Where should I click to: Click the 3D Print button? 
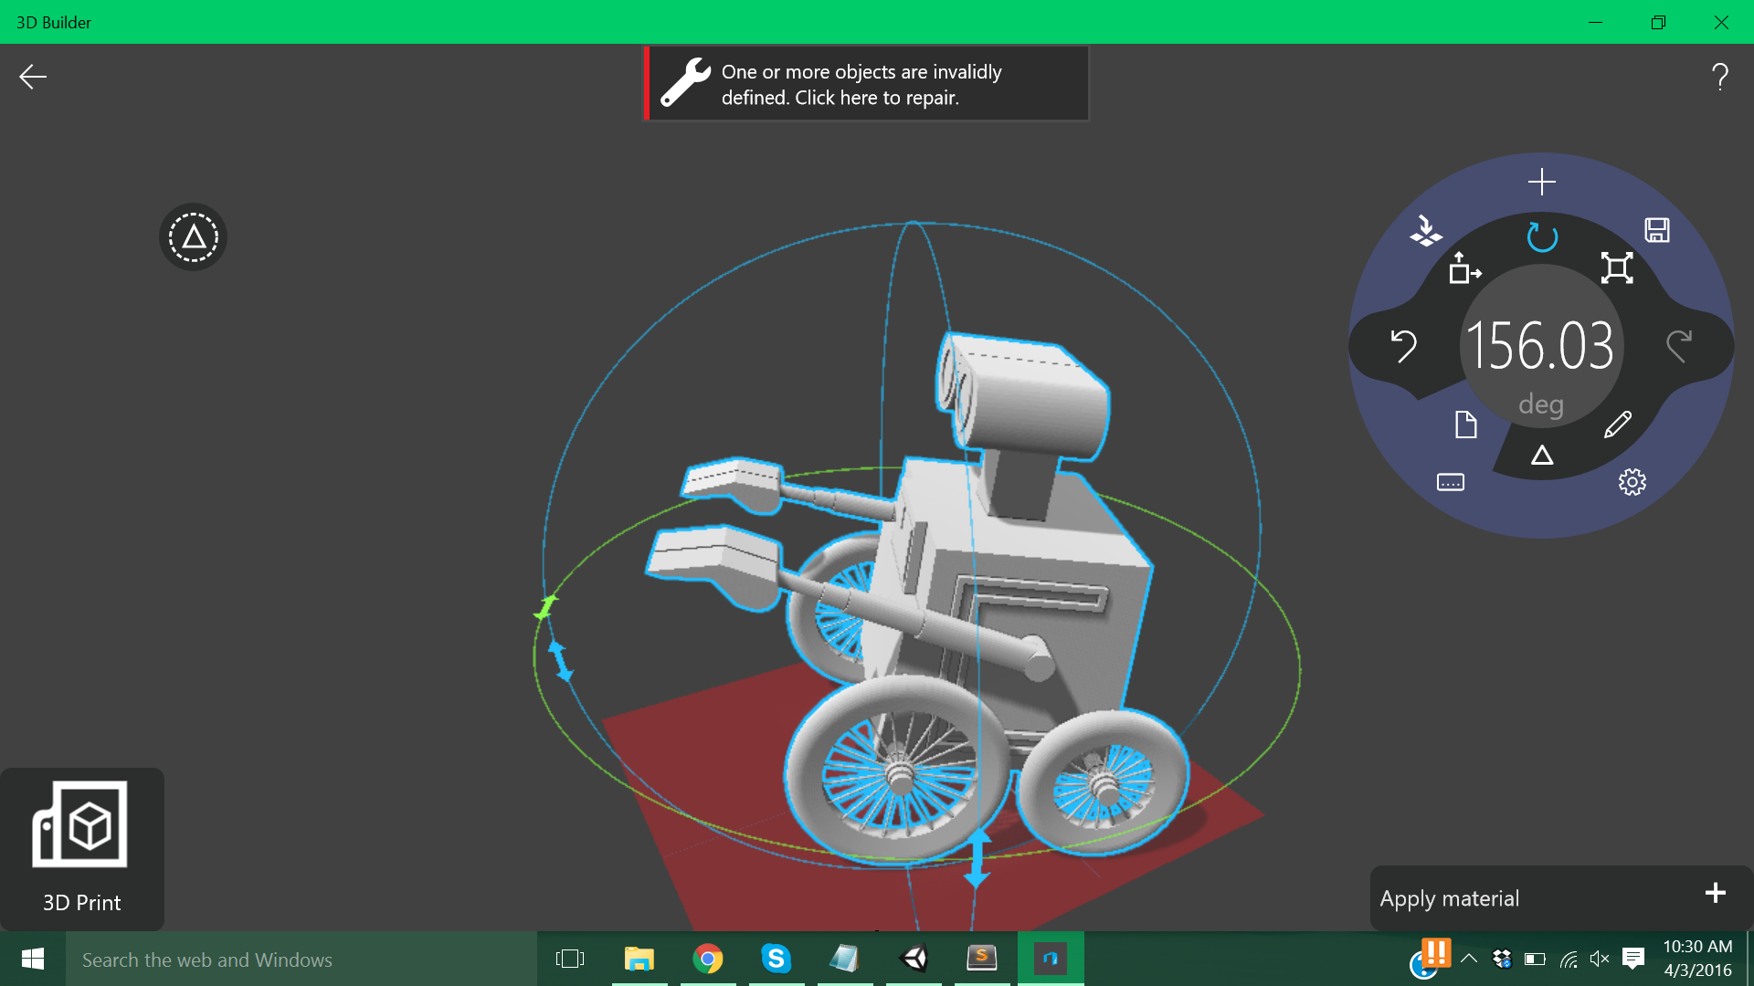point(81,848)
